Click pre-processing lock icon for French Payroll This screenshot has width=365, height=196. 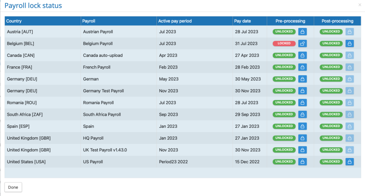[302, 67]
